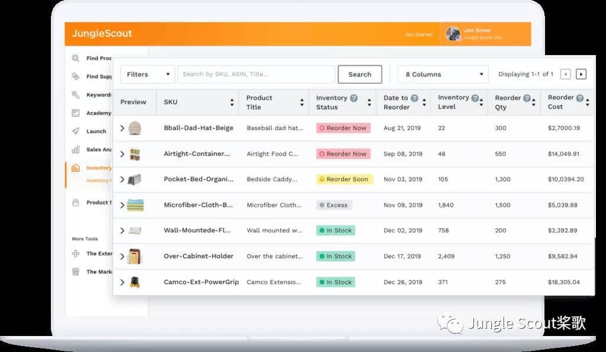Image resolution: width=606 pixels, height=352 pixels.
Task: Open the Jon Snow account name
Action: (x=477, y=30)
